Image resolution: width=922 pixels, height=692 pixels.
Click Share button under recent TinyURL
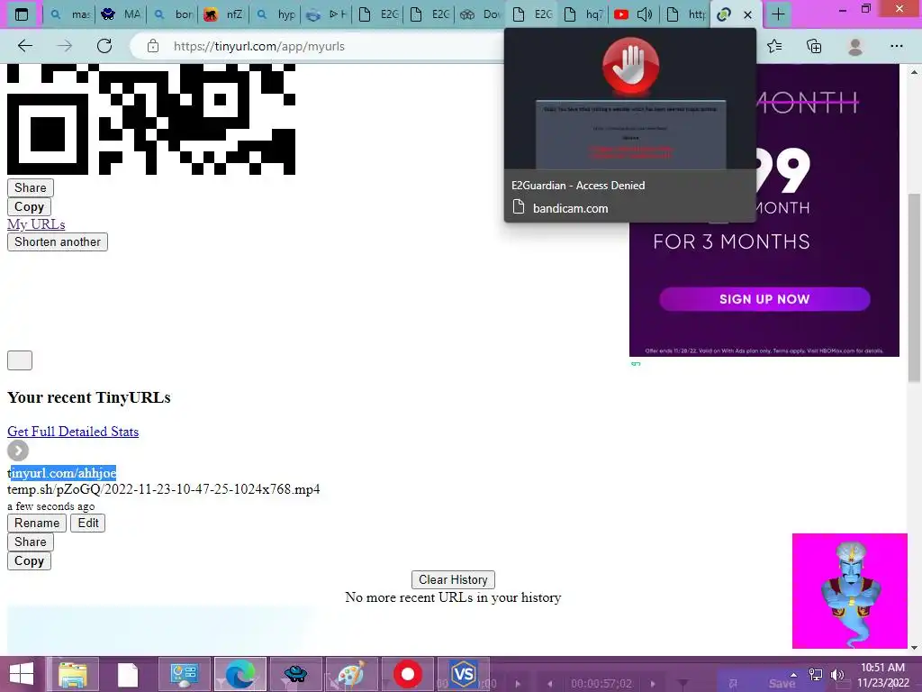31,542
